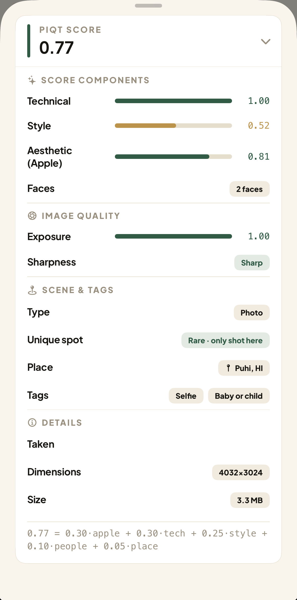Tap the 3.3 MB size chip
The width and height of the screenshot is (297, 600).
point(250,500)
